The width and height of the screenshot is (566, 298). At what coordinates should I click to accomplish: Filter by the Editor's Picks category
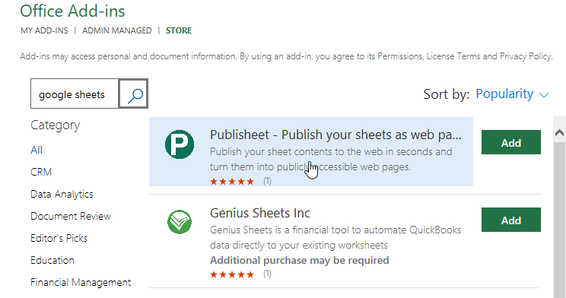(59, 238)
